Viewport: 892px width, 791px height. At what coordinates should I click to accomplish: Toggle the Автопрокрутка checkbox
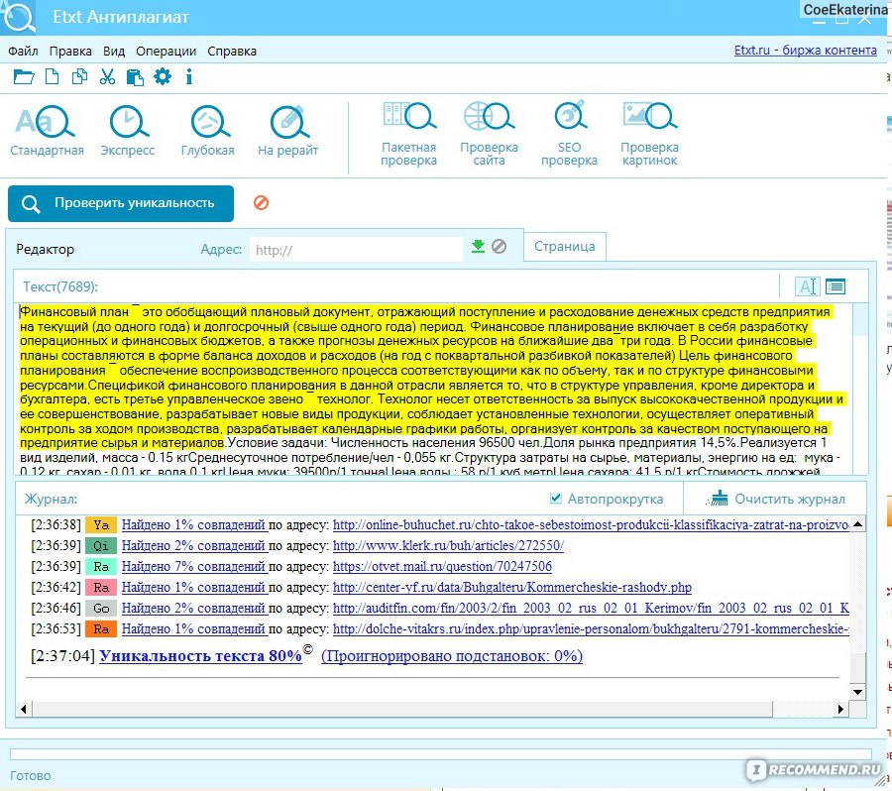click(557, 499)
